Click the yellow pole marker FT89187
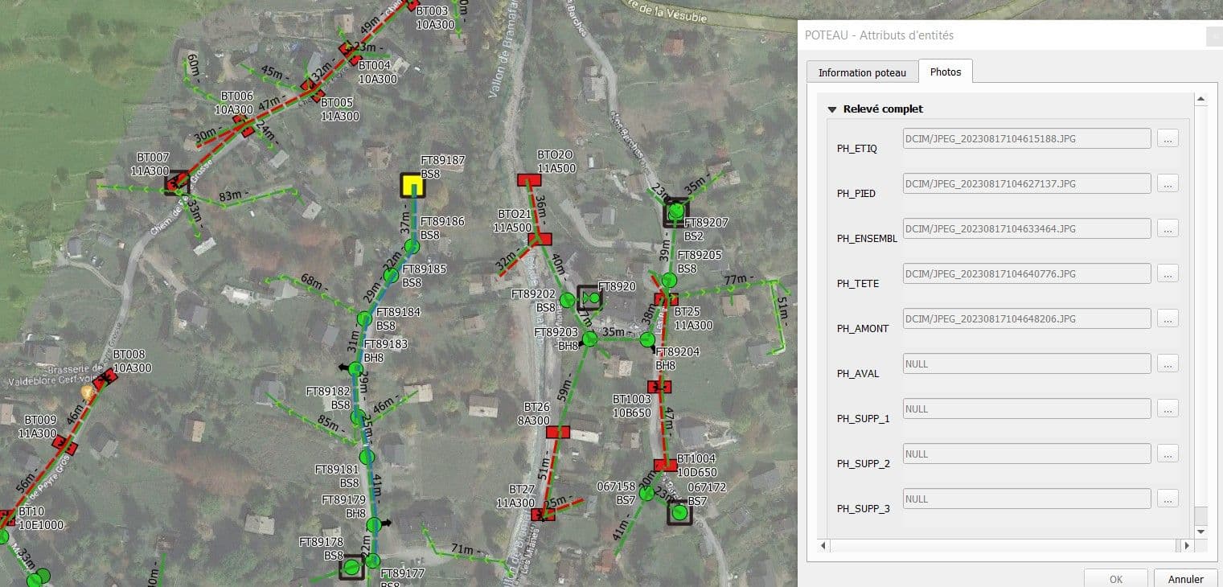Image resolution: width=1223 pixels, height=587 pixels. pyautogui.click(x=412, y=186)
